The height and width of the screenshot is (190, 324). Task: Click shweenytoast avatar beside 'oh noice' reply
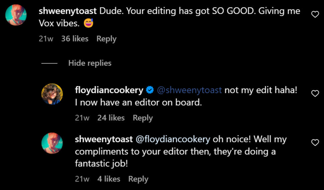pyautogui.click(x=52, y=143)
